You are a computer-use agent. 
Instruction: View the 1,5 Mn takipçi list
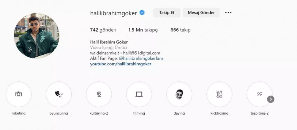[143, 30]
